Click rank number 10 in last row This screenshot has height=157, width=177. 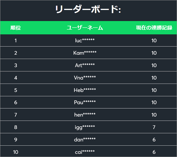coord(16,152)
